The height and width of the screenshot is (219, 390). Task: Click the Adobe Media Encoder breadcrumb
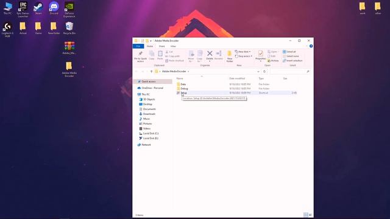pyautogui.click(x=174, y=72)
